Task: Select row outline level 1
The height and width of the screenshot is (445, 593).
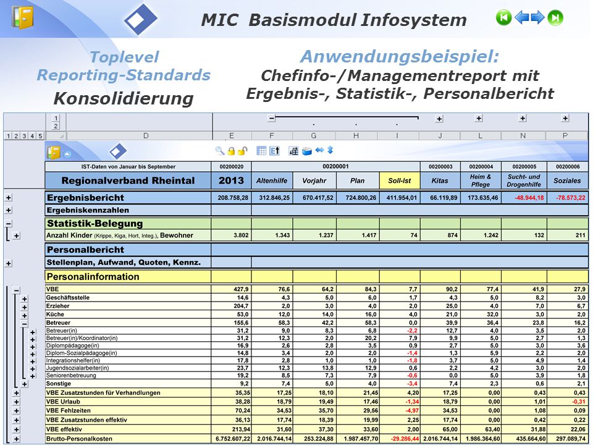Action: tap(8, 136)
